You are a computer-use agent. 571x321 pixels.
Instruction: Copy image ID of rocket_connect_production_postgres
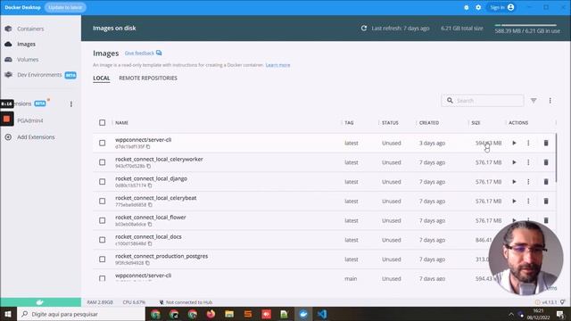147,263
